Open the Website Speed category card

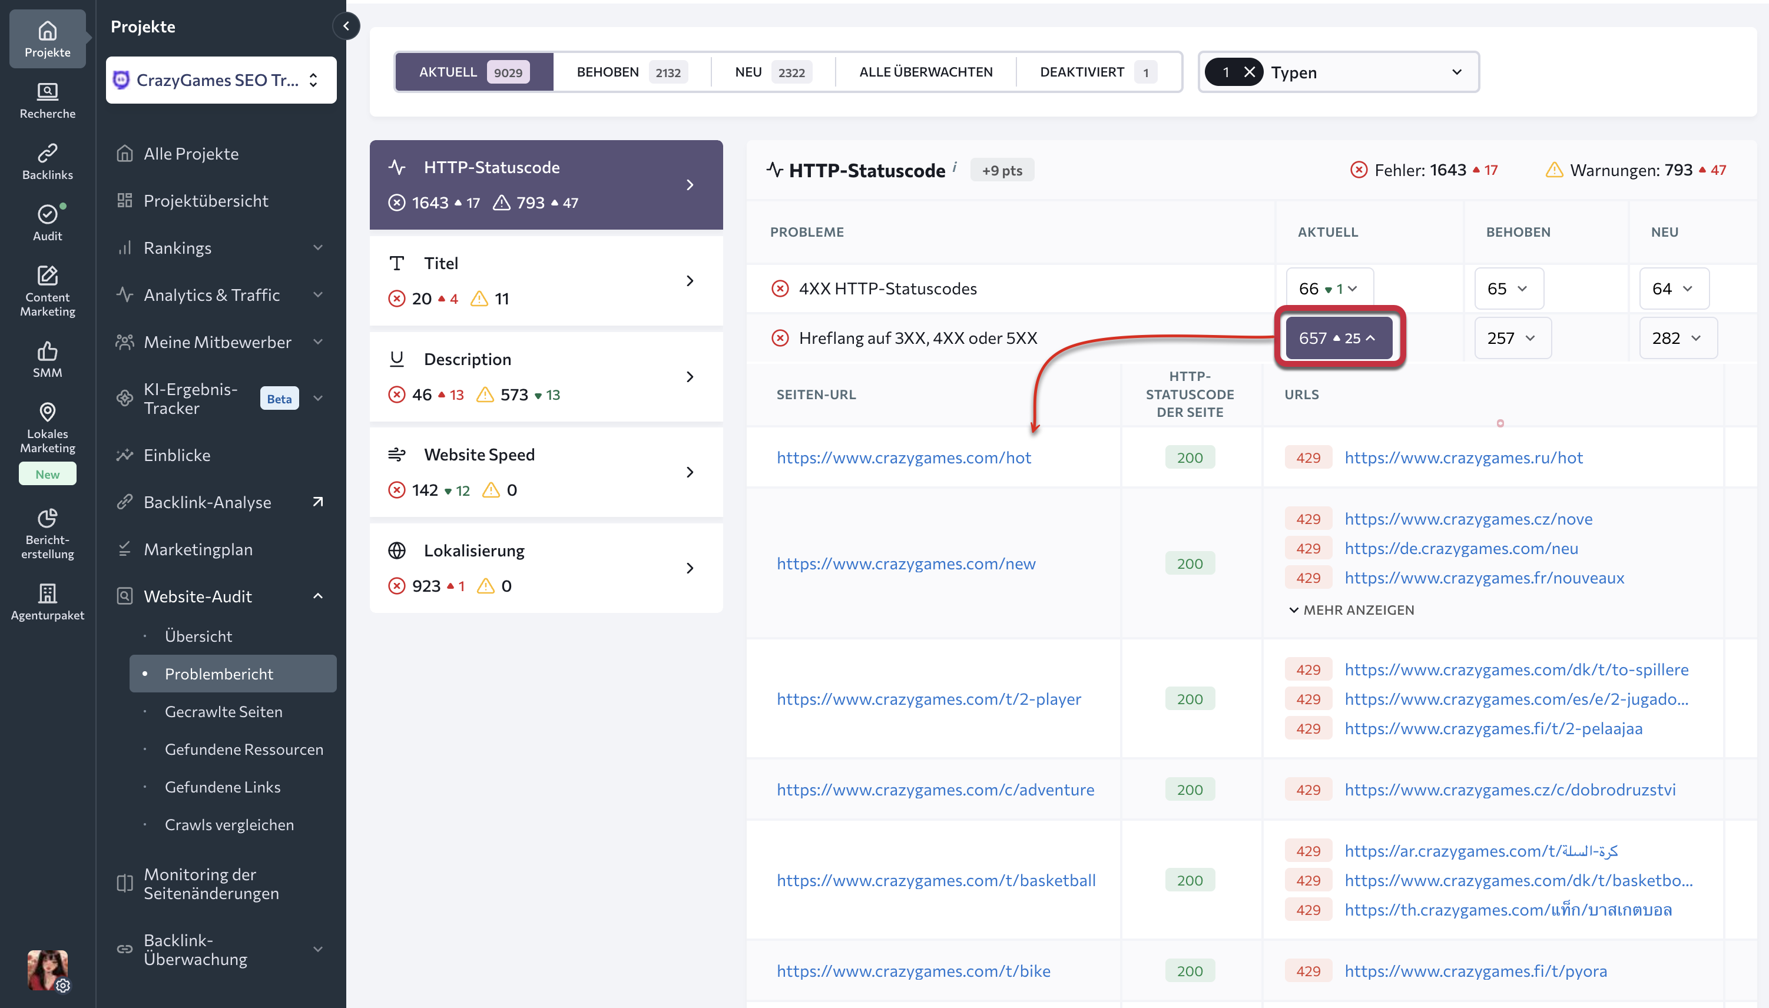click(545, 472)
